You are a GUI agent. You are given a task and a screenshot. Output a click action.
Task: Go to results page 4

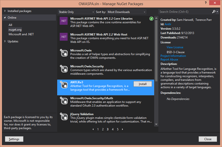[113, 129]
